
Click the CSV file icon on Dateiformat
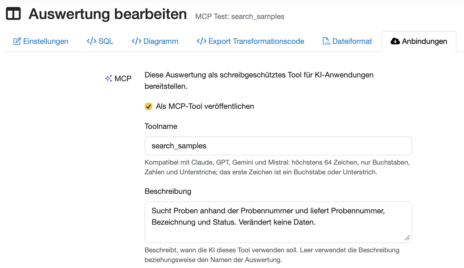(326, 41)
